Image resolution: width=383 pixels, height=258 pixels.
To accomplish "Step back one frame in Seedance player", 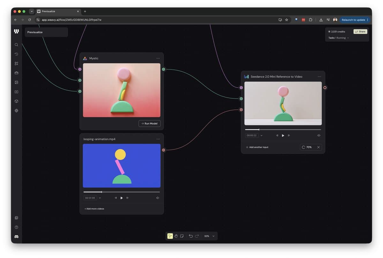I will pos(277,135).
